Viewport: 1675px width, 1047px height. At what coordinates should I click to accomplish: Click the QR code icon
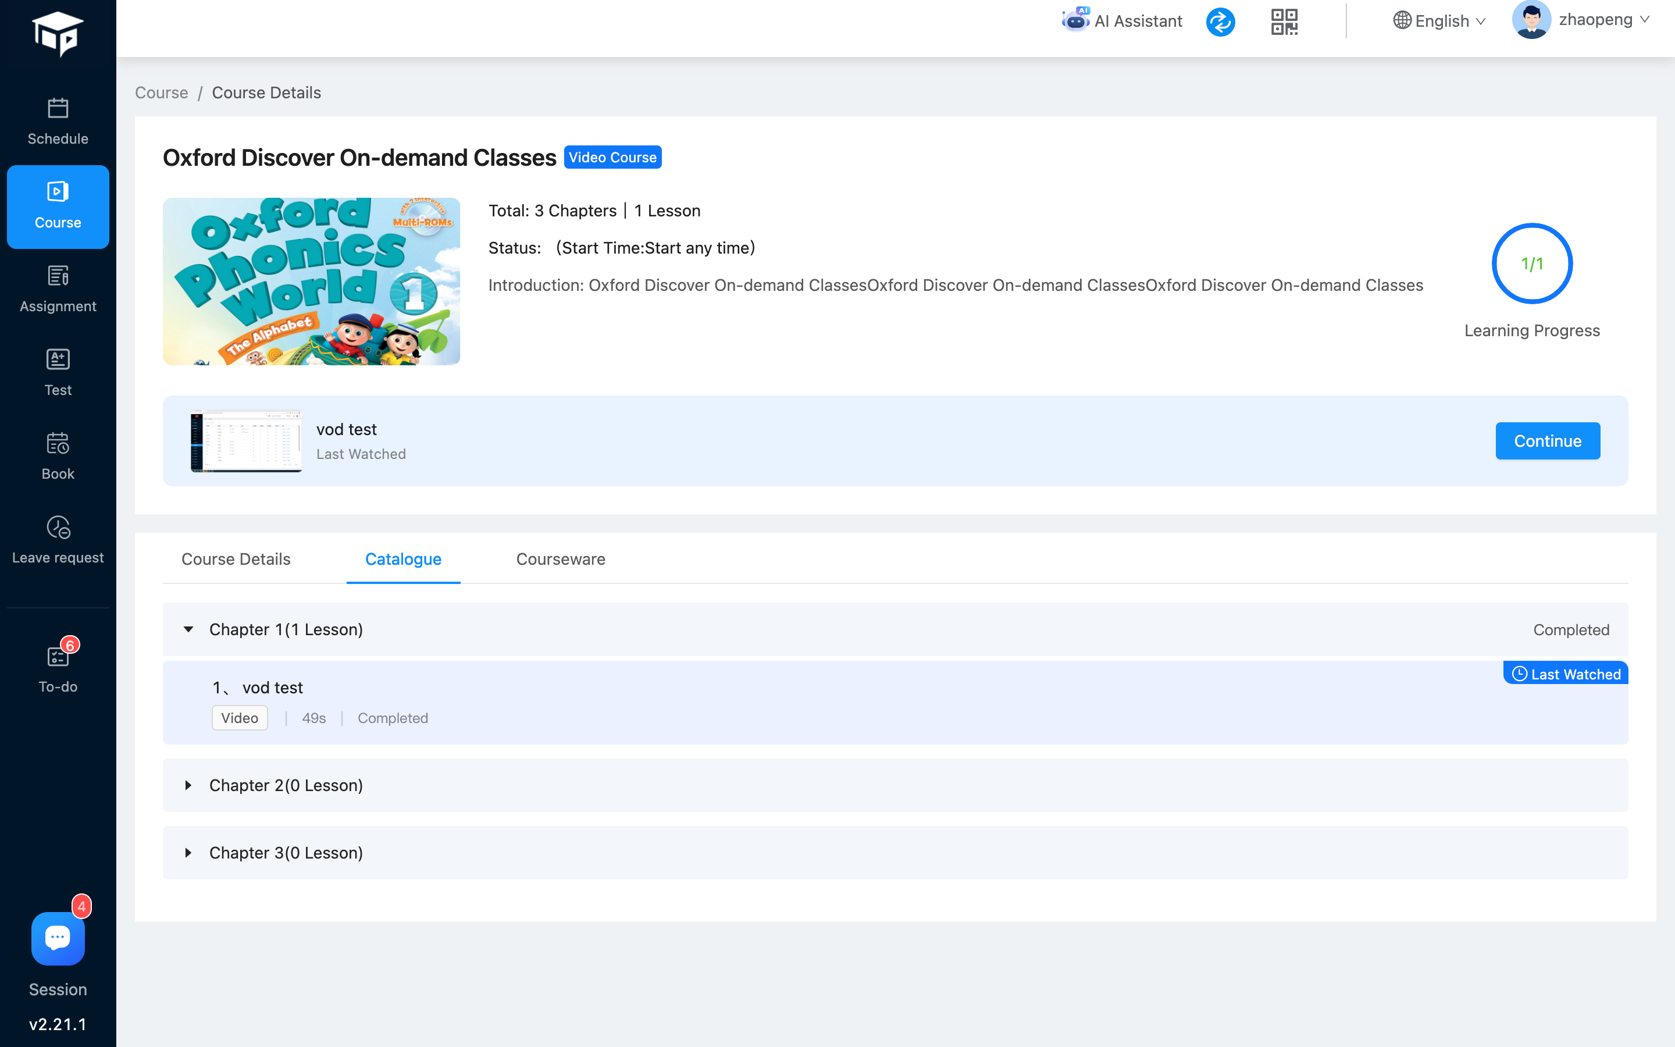[x=1284, y=22]
